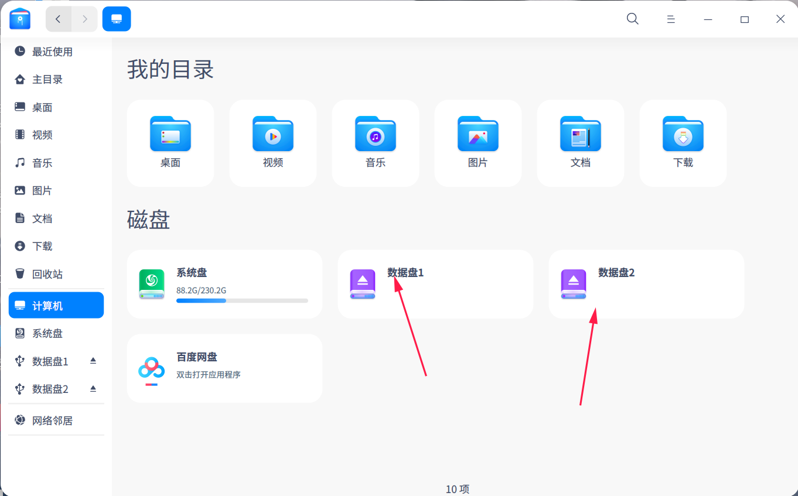Image resolution: width=798 pixels, height=496 pixels.
Task: Click the file manager logo icon
Action: pyautogui.click(x=19, y=18)
